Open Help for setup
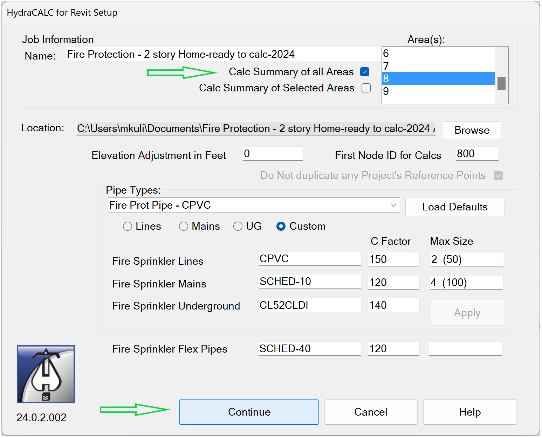 (x=469, y=412)
